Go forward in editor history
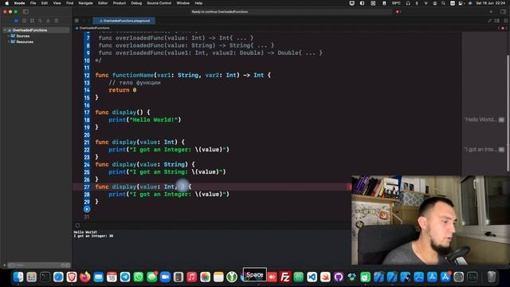 (89, 21)
